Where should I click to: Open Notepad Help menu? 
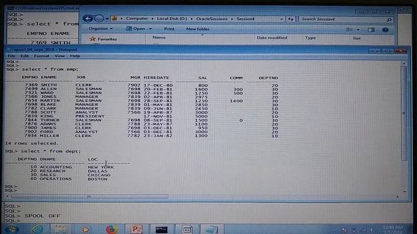click(x=75, y=56)
